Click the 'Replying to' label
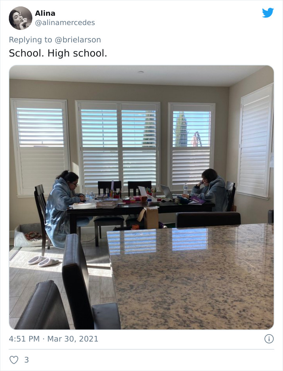Viewport: 283px width, 371px height. pyautogui.click(x=30, y=40)
